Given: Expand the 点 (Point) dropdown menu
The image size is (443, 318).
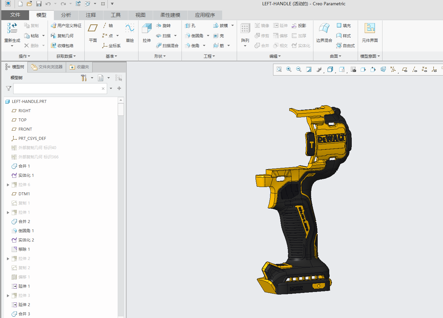Looking at the screenshot, I should [x=117, y=35].
